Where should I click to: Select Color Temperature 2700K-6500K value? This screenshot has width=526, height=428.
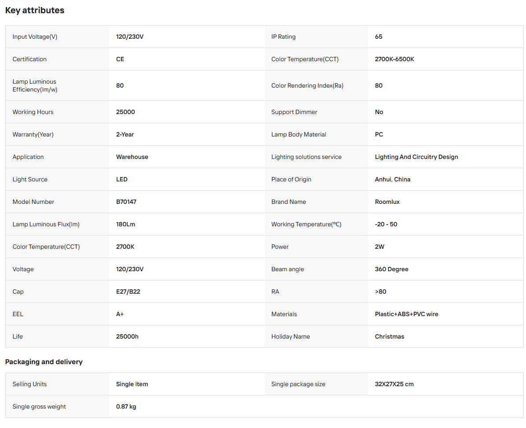click(394, 59)
